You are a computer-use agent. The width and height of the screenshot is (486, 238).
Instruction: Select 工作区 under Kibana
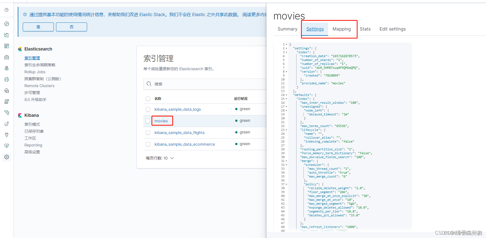(x=30, y=138)
